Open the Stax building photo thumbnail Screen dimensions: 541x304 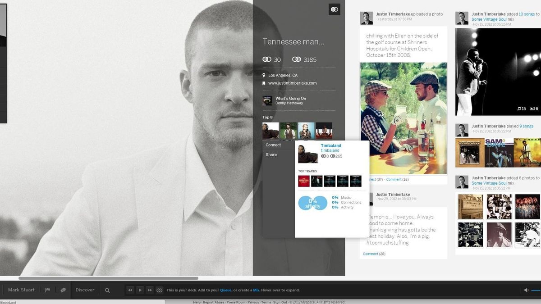click(470, 206)
